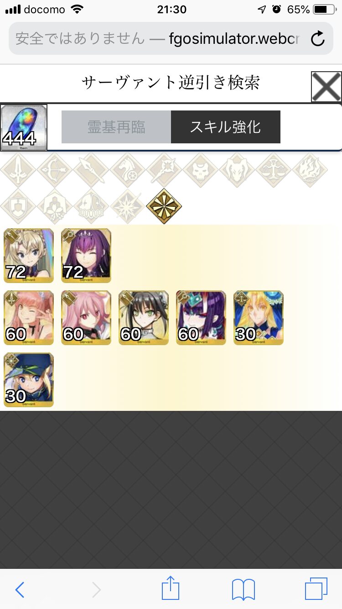Pick the Ruler scales class icon
The width and height of the screenshot is (342, 609).
tap(274, 170)
